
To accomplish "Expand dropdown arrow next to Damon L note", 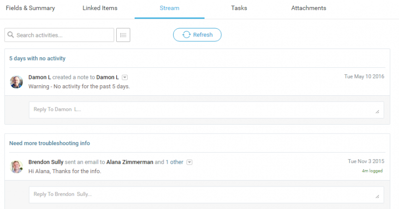I will (125, 77).
